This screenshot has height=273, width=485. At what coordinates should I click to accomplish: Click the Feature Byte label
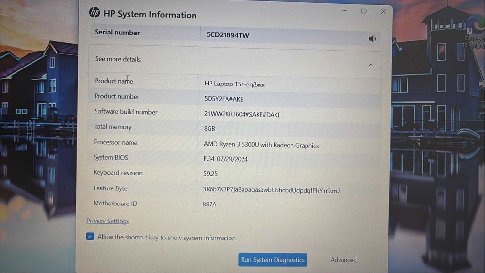[110, 188]
